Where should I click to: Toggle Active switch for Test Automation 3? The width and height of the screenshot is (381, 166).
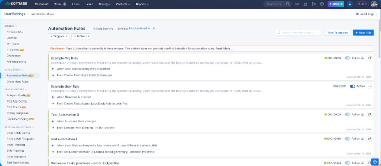tap(347, 114)
